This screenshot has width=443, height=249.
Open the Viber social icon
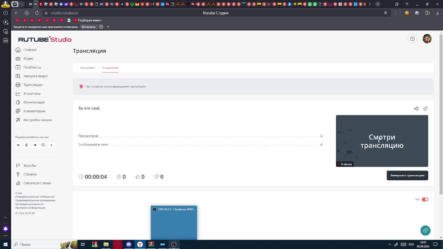(x=43, y=145)
